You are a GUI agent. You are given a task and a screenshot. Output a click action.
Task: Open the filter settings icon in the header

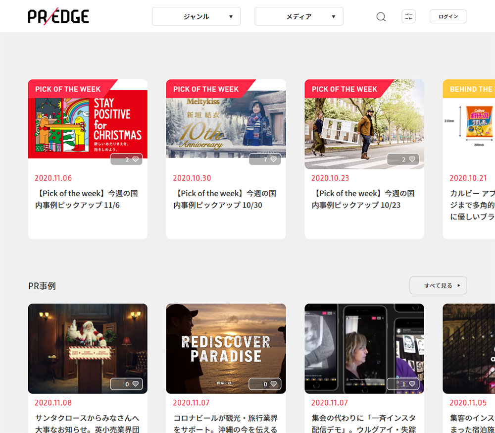pos(408,16)
